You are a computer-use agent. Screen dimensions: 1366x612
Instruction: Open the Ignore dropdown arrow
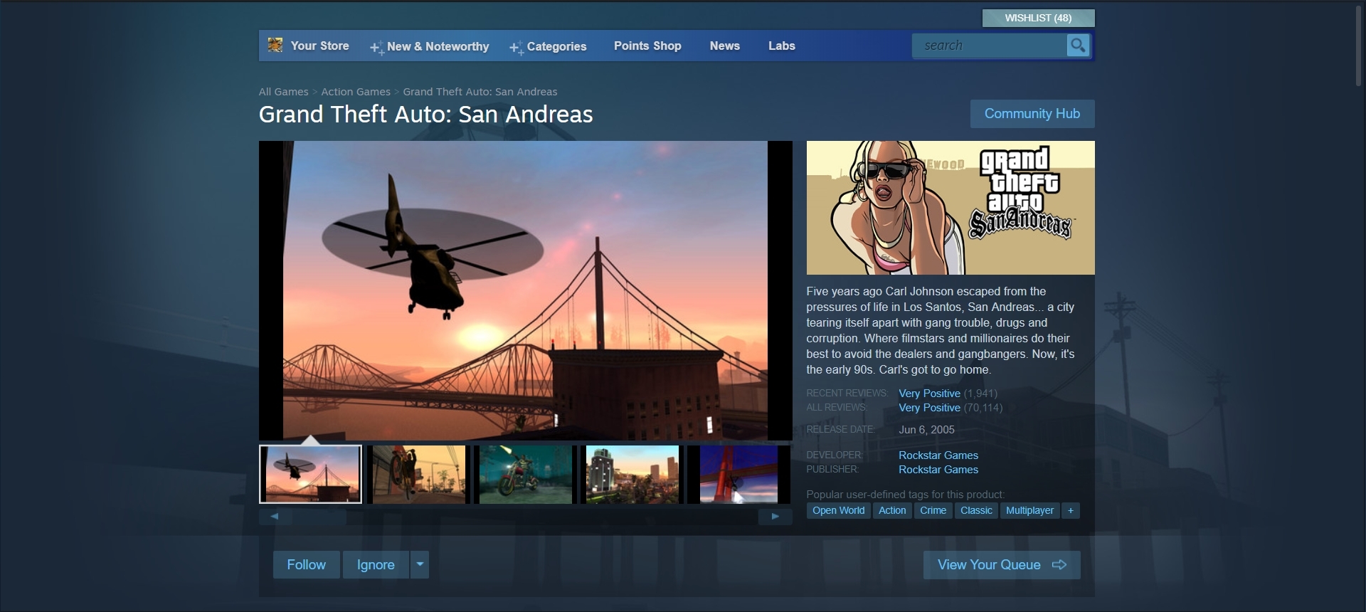420,564
